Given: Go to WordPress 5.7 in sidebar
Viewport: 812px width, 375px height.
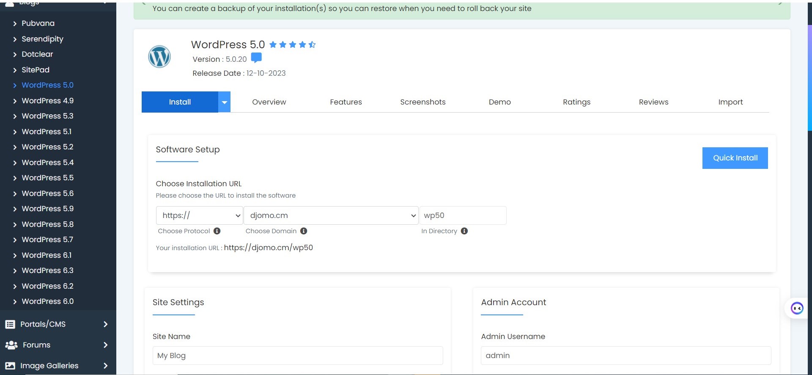Looking at the screenshot, I should [47, 240].
